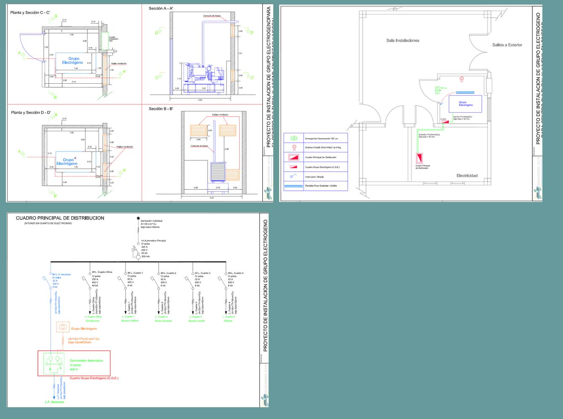Click the blue Grupo Electrógeno box in floor plan
The image size is (563, 419).
point(465,104)
